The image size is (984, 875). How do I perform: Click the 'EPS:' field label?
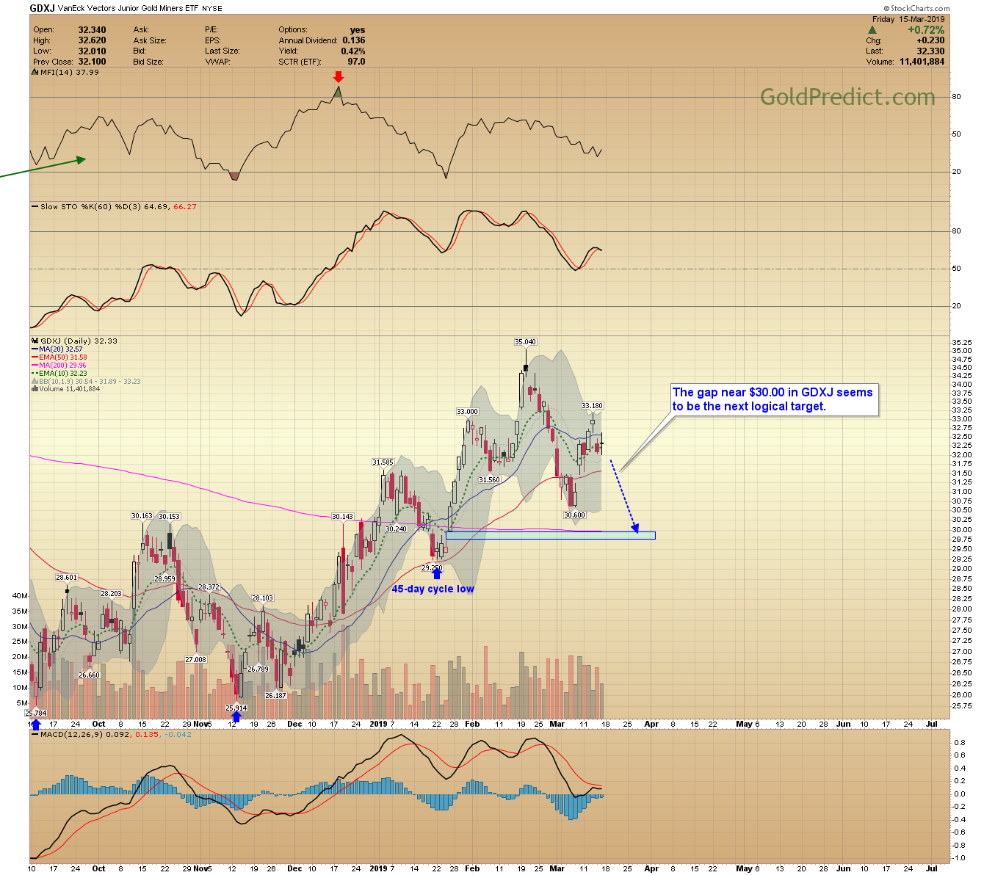[213, 40]
